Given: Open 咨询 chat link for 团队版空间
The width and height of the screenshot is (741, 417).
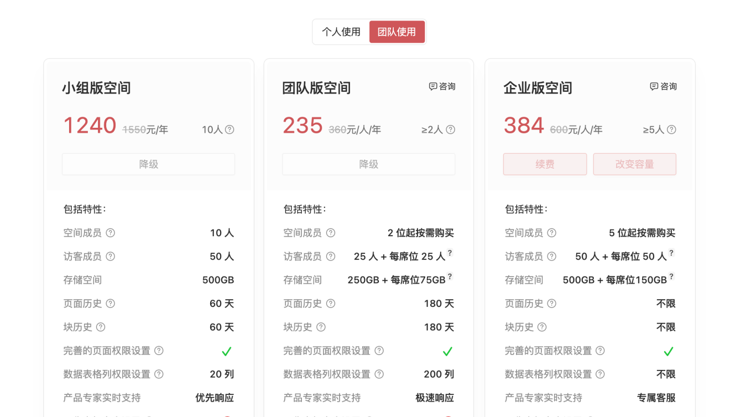Looking at the screenshot, I should coord(442,86).
